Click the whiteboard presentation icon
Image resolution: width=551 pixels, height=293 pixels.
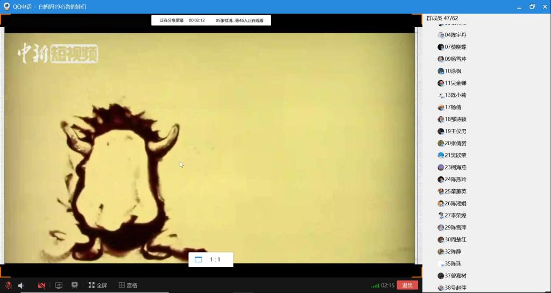[x=75, y=285]
